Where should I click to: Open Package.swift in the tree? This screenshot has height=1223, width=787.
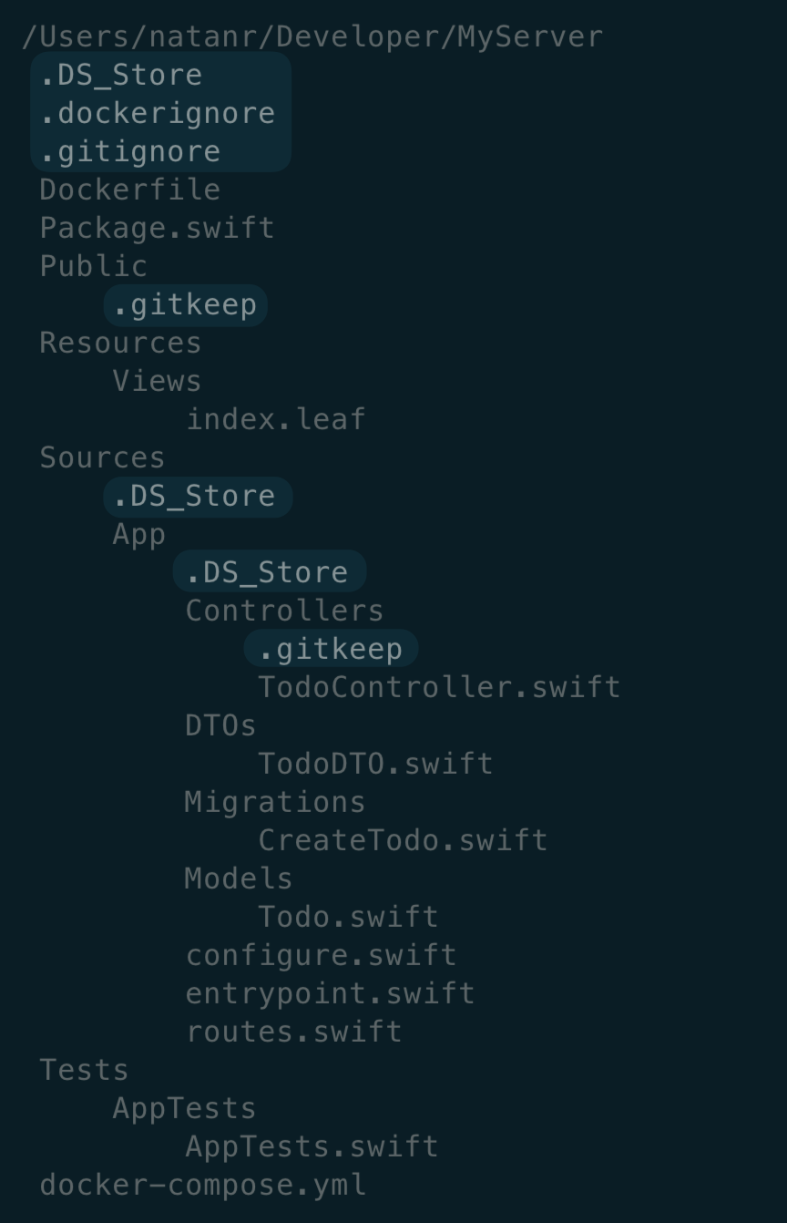157,228
